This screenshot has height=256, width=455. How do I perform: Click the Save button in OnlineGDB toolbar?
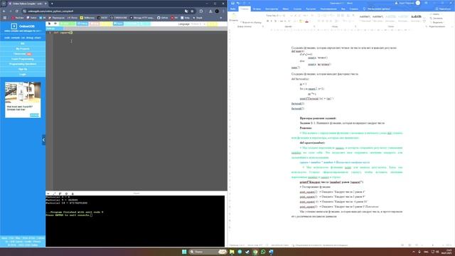tap(118, 23)
